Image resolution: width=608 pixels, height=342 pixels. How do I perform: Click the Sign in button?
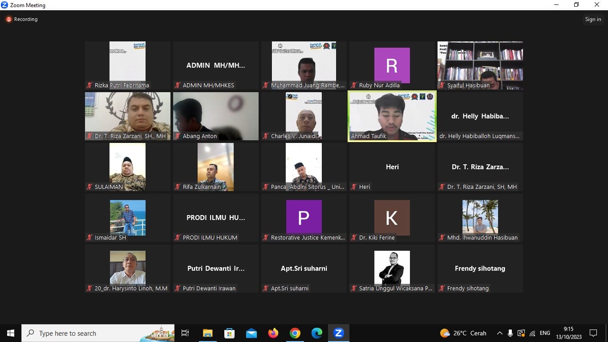[x=593, y=19]
